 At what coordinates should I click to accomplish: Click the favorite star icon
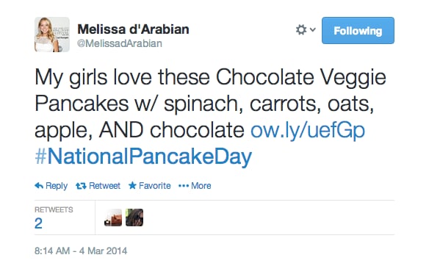coord(132,186)
